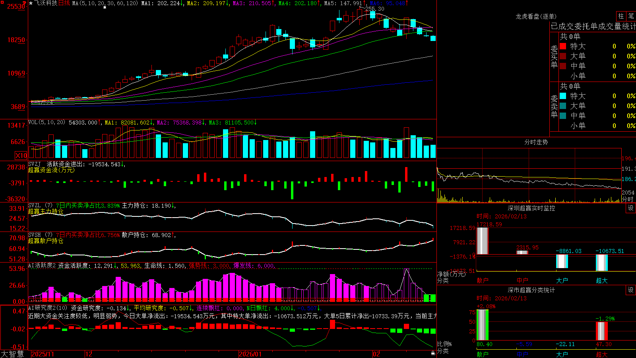The height and width of the screenshot is (358, 636).
Task: Click the SVZL 主力持仓 indicator label
Action: [x=41, y=206]
